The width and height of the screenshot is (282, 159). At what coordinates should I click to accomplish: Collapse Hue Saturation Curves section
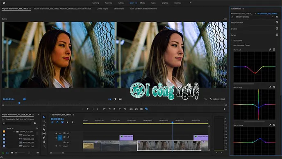[x=232, y=45]
